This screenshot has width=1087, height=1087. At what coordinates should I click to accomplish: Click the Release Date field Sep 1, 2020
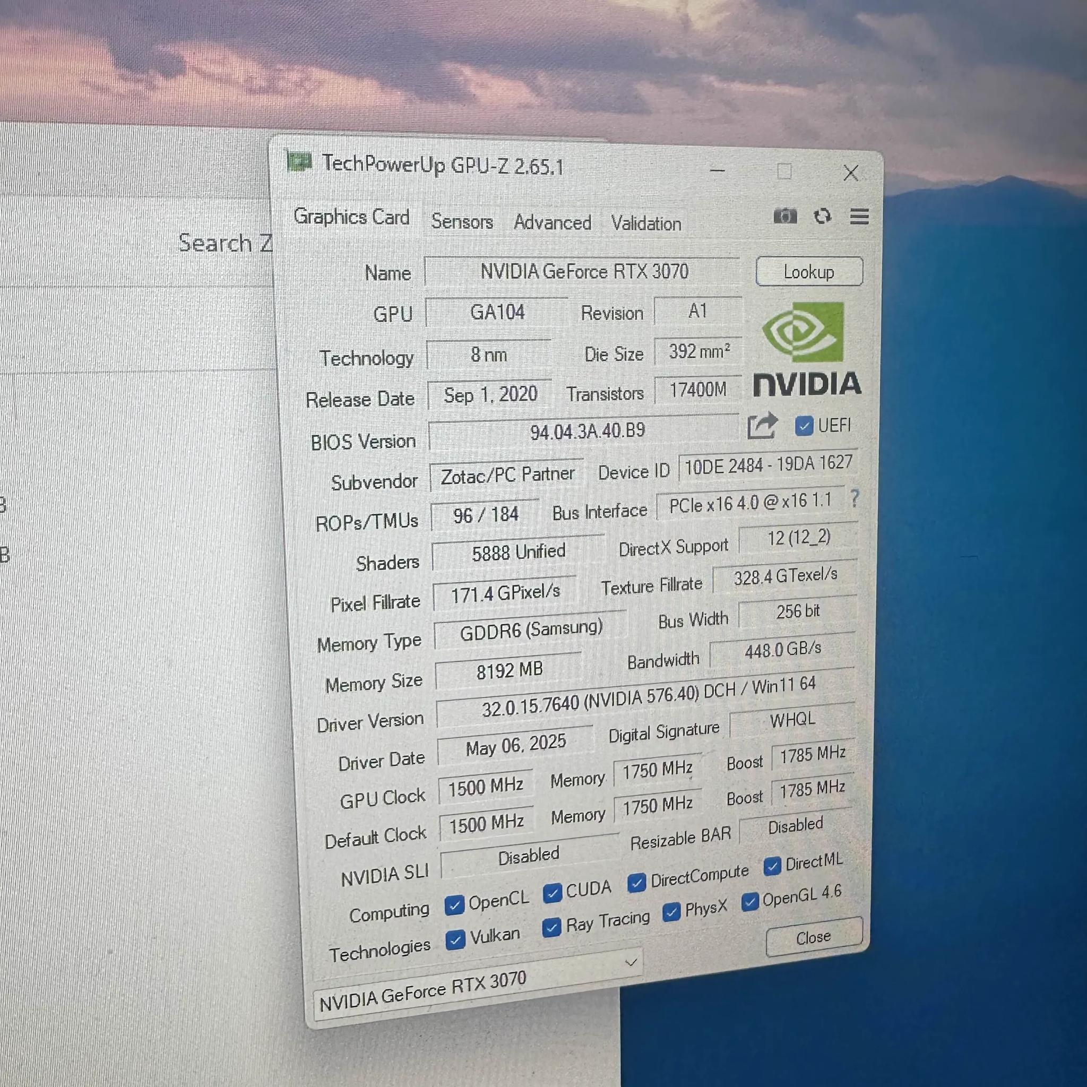coord(489,394)
